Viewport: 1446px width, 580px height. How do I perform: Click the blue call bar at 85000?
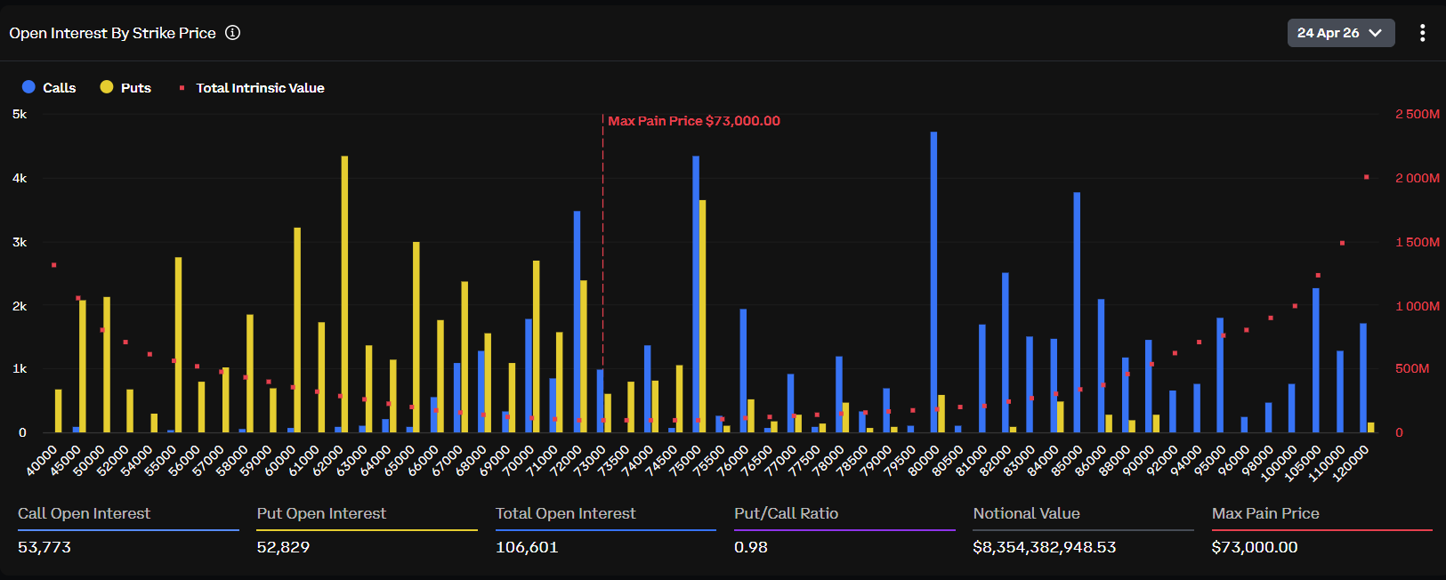(1077, 311)
